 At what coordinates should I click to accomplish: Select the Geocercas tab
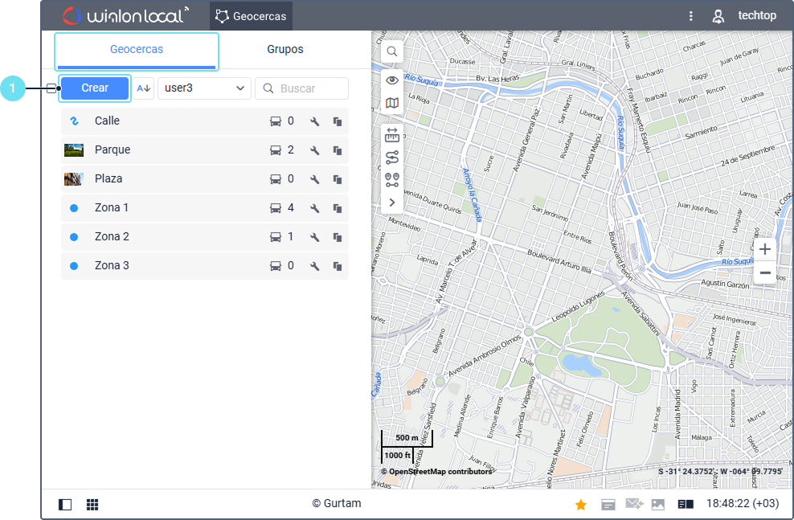pyautogui.click(x=137, y=50)
